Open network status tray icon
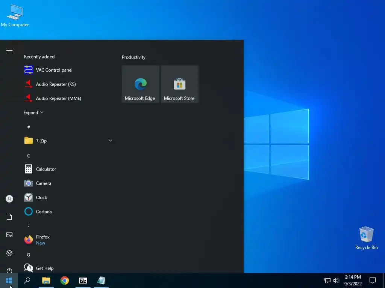The image size is (385, 288). [x=327, y=280]
